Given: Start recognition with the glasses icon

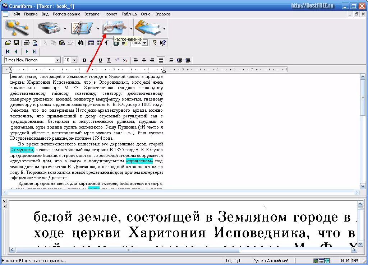Looking at the screenshot, I should point(115,28).
